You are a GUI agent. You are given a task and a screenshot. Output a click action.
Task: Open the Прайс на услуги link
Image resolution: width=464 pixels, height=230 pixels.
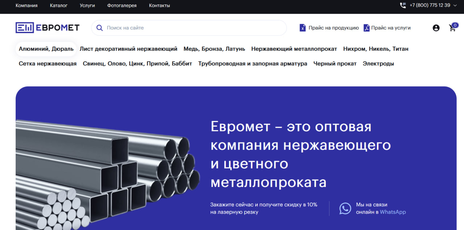click(x=391, y=28)
